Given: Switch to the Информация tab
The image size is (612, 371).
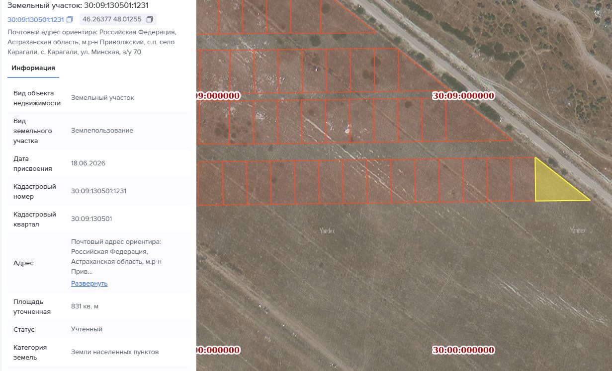Looking at the screenshot, I should (33, 68).
